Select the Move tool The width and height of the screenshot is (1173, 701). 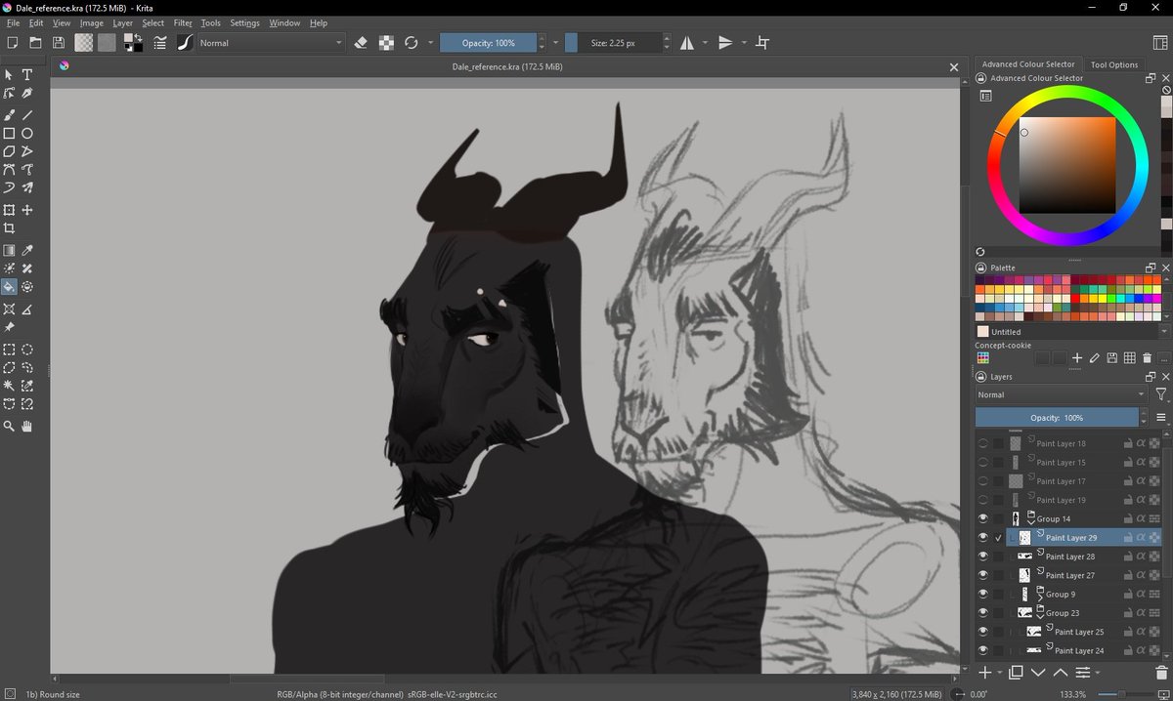coord(27,210)
